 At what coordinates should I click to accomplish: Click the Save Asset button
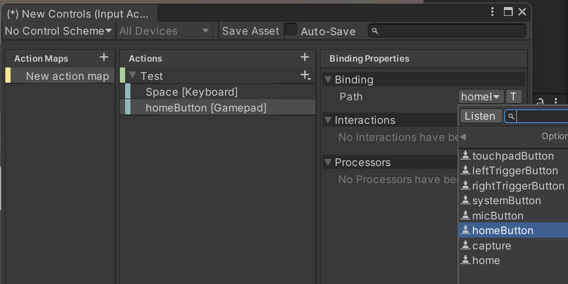click(x=250, y=31)
